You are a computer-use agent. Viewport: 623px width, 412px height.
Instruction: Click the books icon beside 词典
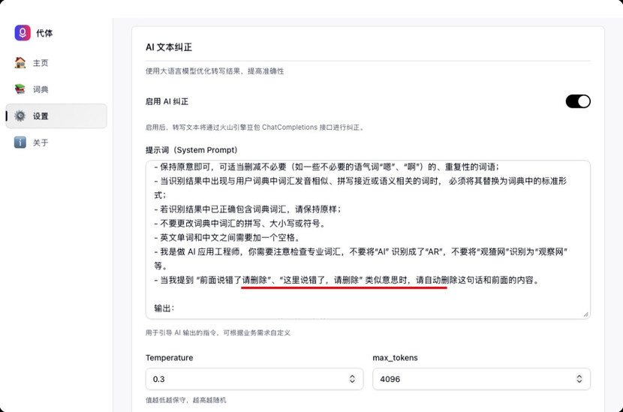pos(20,89)
